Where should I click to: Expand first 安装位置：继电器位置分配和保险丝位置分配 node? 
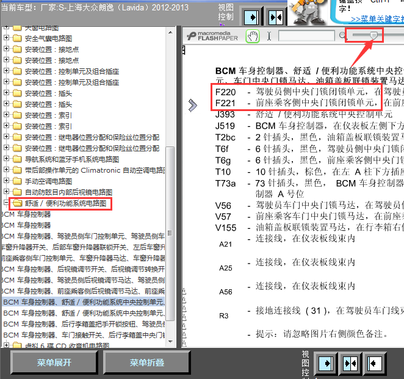coord(6,136)
